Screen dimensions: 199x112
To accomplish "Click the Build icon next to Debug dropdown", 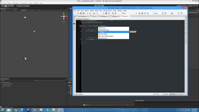I will pos(140,13).
